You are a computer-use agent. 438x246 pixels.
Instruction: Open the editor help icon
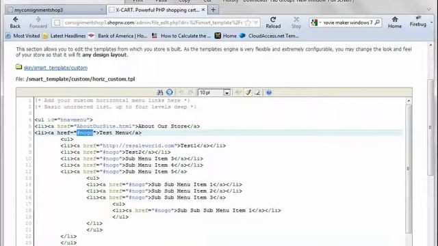pyautogui.click(x=269, y=92)
